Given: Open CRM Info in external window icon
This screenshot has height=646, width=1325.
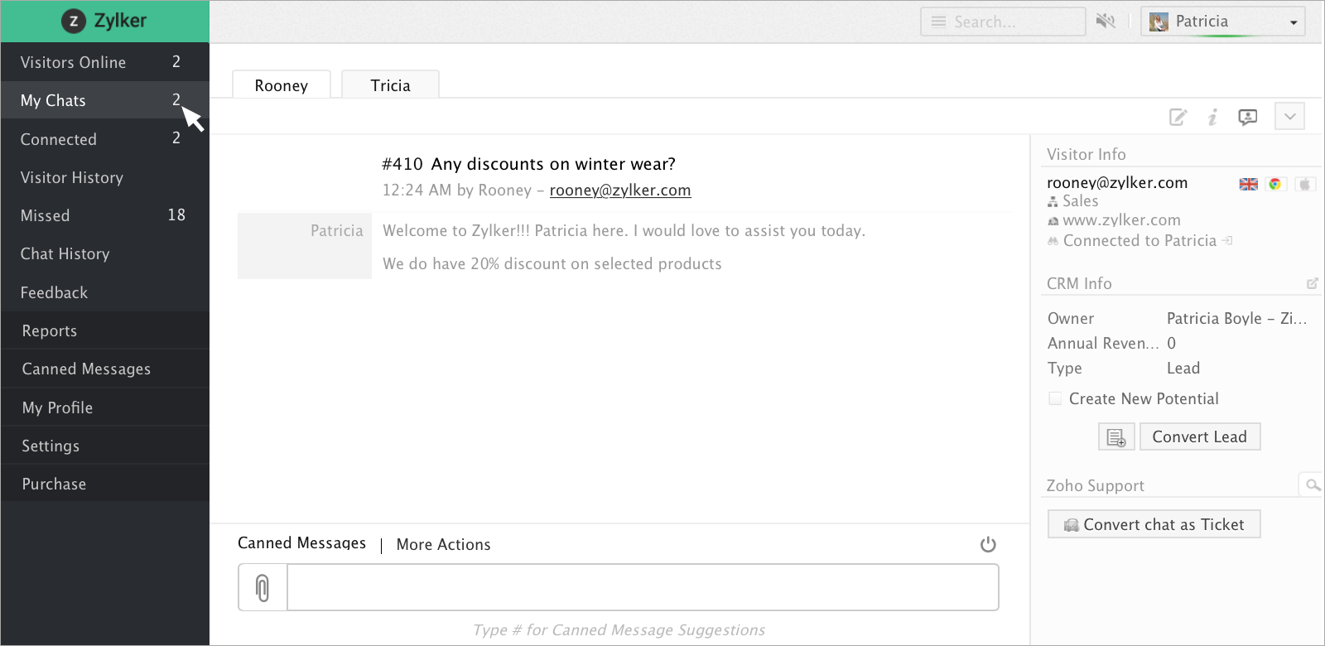Looking at the screenshot, I should (x=1312, y=283).
